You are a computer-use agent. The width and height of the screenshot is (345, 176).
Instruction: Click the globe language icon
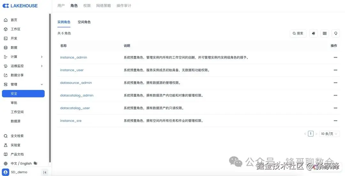click(6, 164)
